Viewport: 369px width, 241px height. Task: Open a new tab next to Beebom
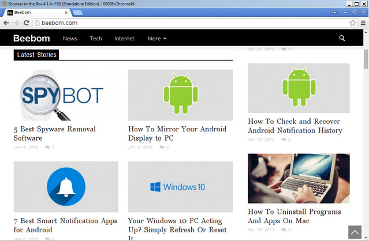(77, 13)
